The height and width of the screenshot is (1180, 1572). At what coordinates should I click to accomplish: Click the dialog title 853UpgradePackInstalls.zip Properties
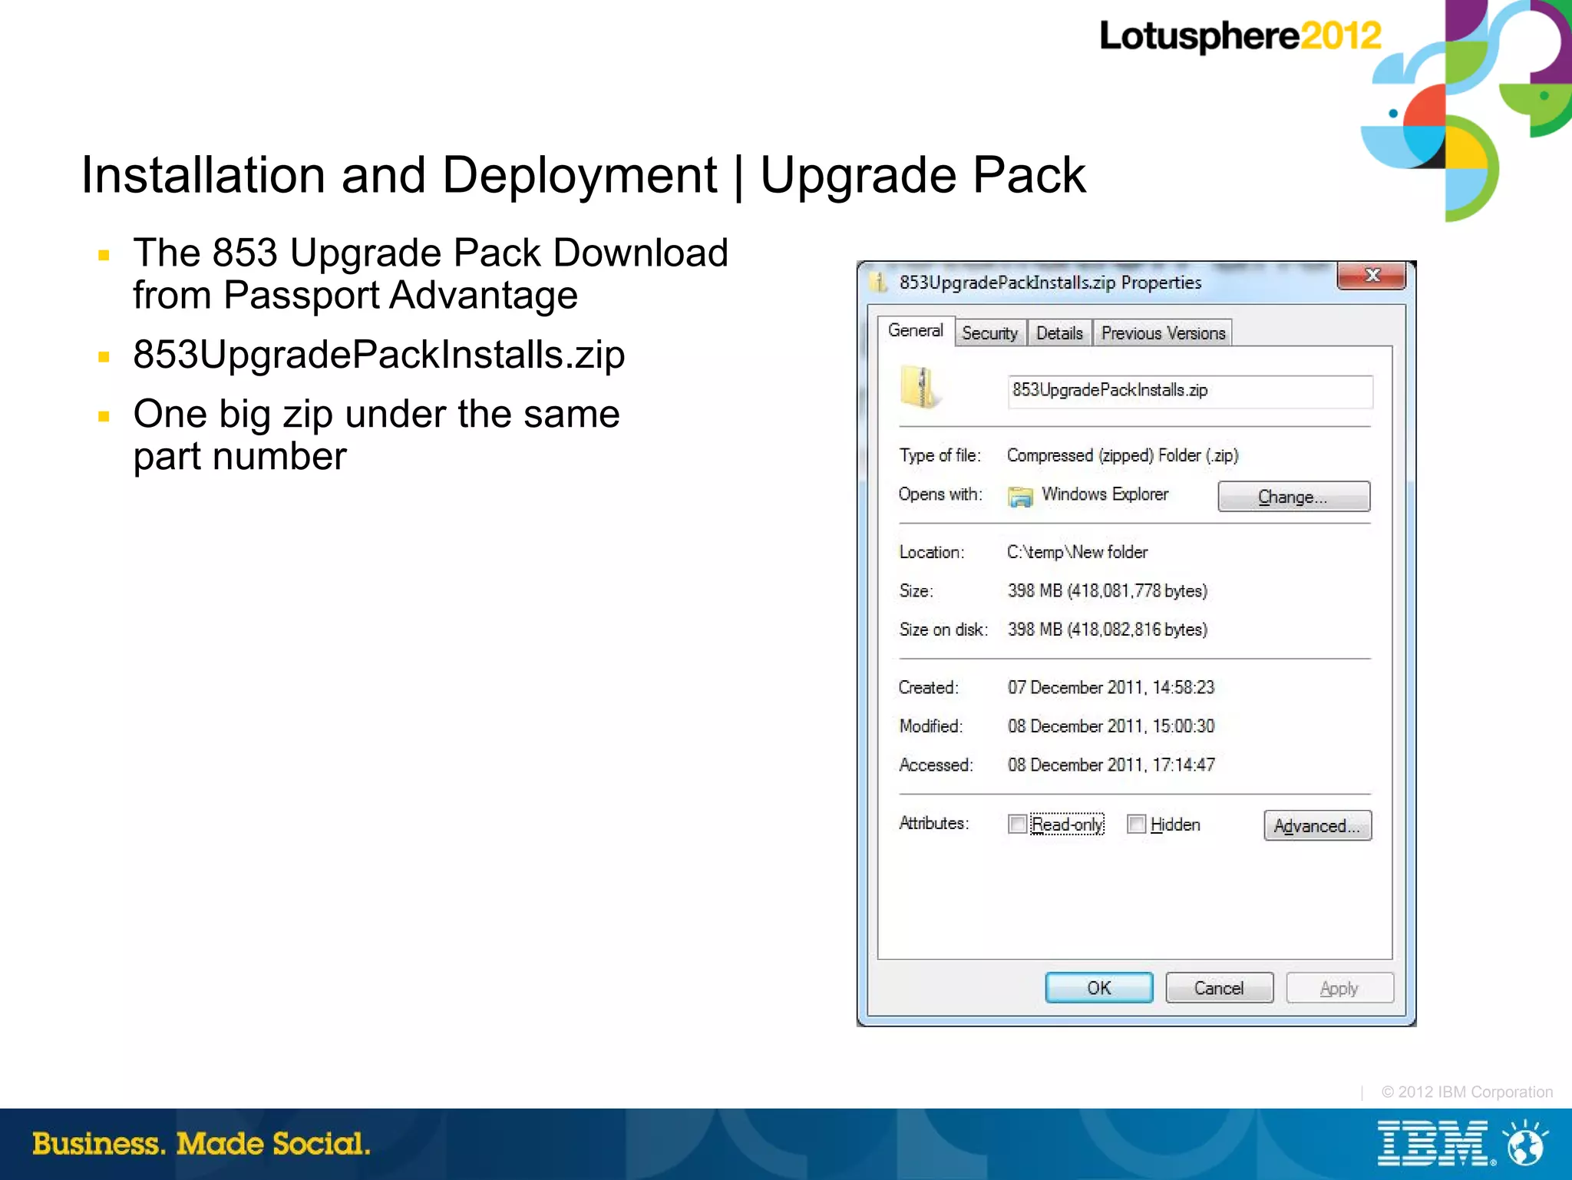[x=1050, y=283]
